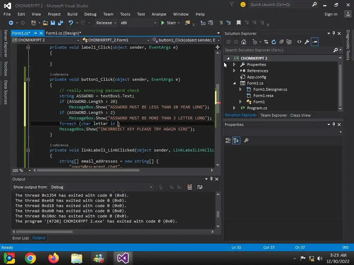
Task: Click the Save All toolbar icon
Action: (60, 23)
